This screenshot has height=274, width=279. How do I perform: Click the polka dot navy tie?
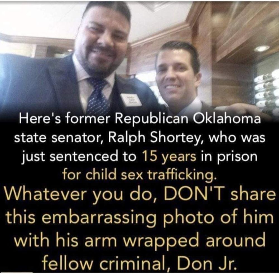[x=98, y=96]
